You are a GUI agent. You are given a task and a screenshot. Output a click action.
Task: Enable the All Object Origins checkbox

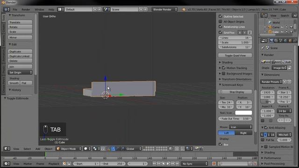pos(220,21)
